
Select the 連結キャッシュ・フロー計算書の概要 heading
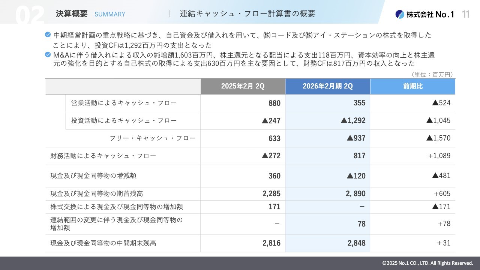click(247, 14)
